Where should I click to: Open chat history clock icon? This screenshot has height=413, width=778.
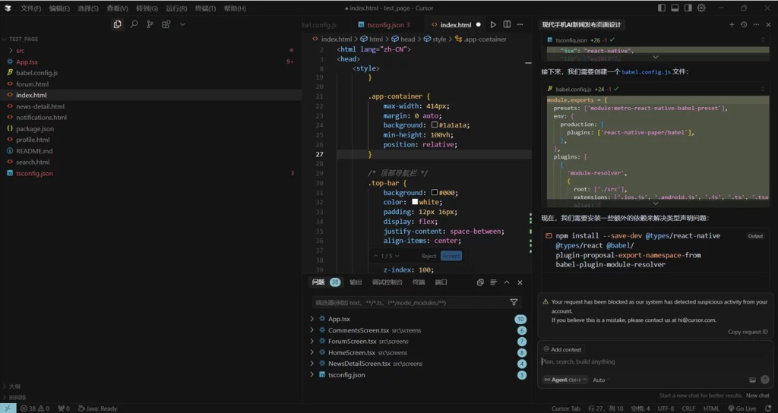[x=744, y=24]
